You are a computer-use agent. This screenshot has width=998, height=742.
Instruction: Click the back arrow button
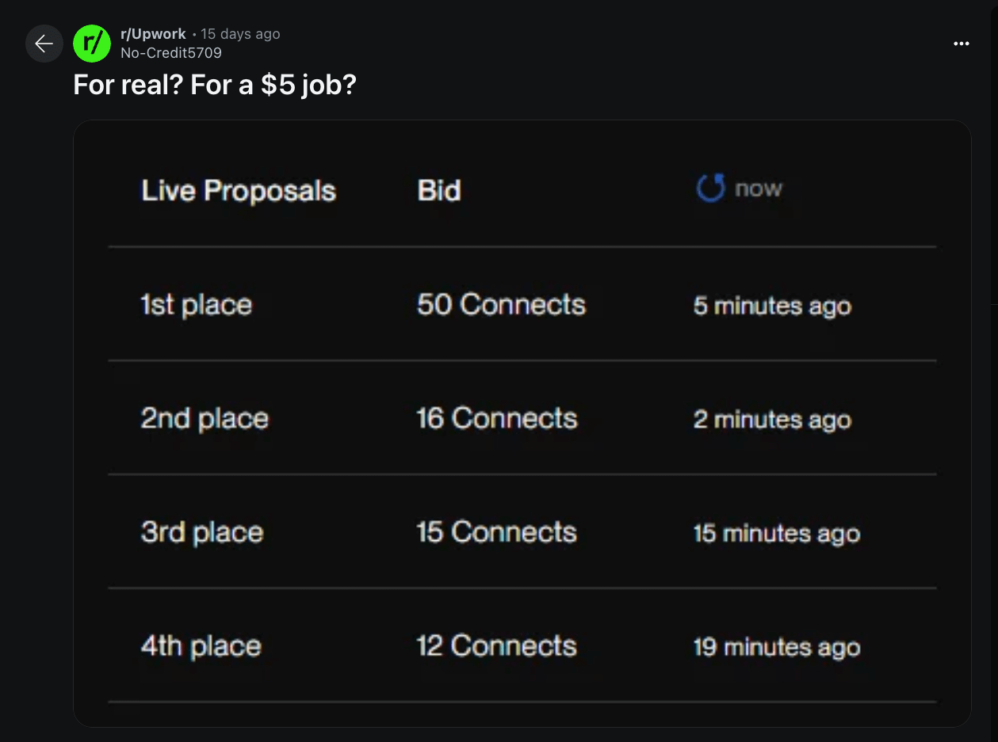(x=44, y=44)
